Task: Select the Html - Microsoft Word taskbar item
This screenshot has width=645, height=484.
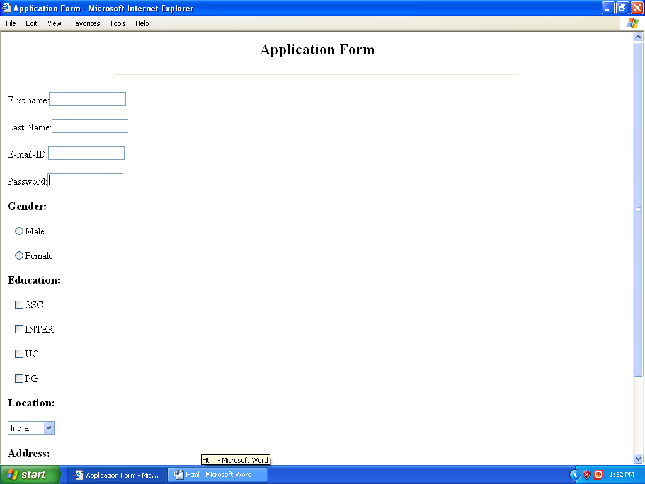Action: tap(217, 475)
